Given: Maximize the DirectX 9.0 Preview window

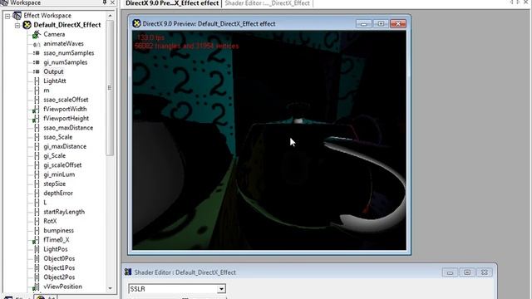Looking at the screenshot, I should click(381, 24).
